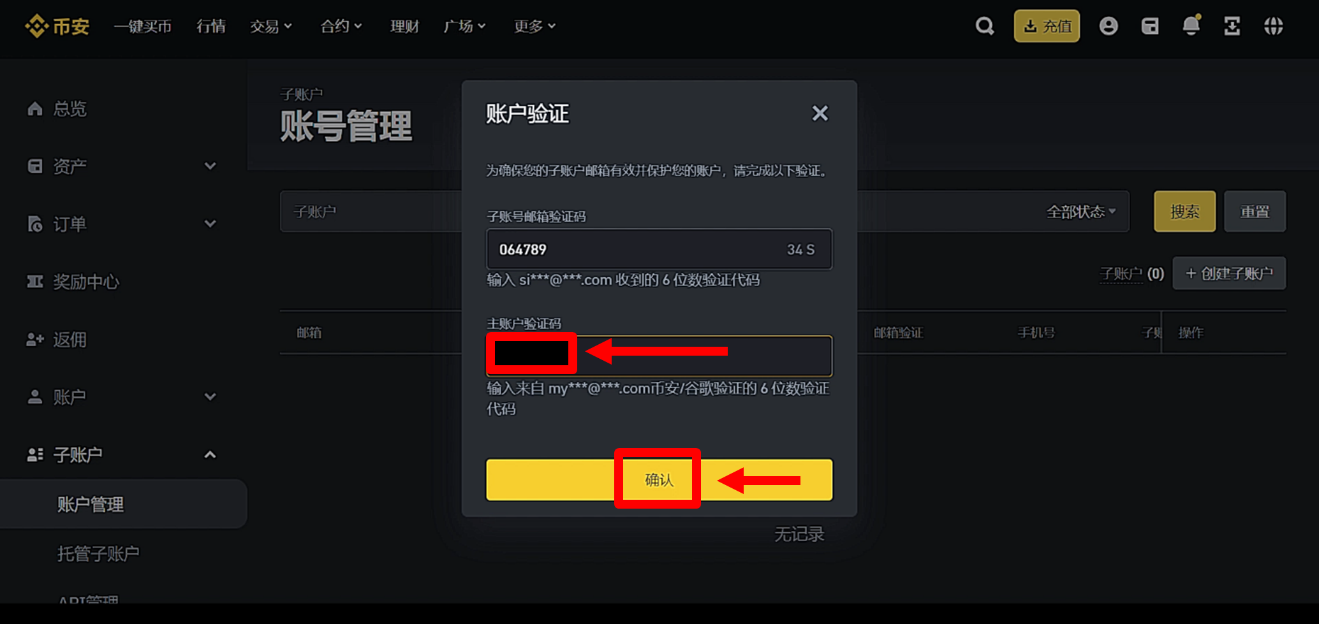1319x624 pixels.
Task: Expand the 资产 sidebar section
Action: (x=210, y=166)
